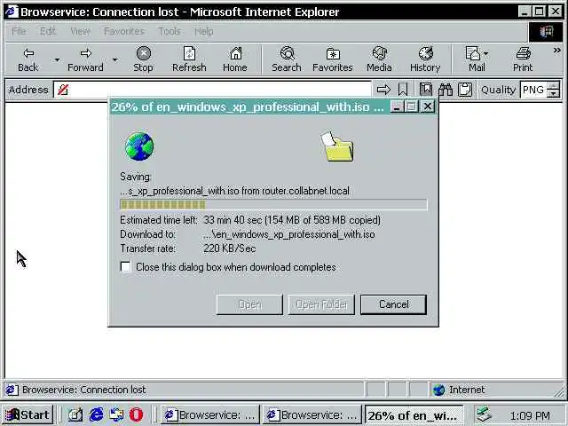The width and height of the screenshot is (568, 426).
Task: Open the Media bar
Action: [x=379, y=59]
